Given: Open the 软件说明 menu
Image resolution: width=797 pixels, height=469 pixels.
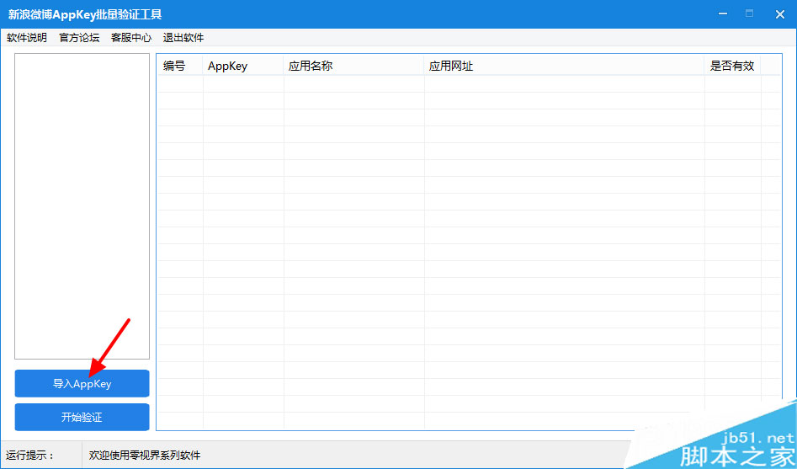Looking at the screenshot, I should tap(27, 38).
